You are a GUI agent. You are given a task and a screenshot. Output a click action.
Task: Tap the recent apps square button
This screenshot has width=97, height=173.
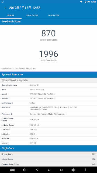61,170
